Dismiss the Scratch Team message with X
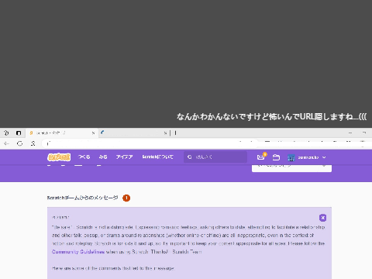Screen dimensions: 372x279 [x=322, y=218]
